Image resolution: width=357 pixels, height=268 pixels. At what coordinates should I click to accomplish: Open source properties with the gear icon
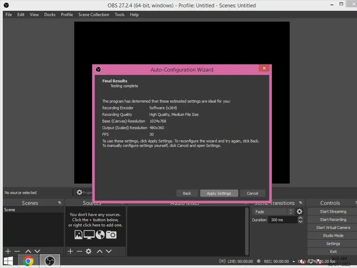point(89,251)
